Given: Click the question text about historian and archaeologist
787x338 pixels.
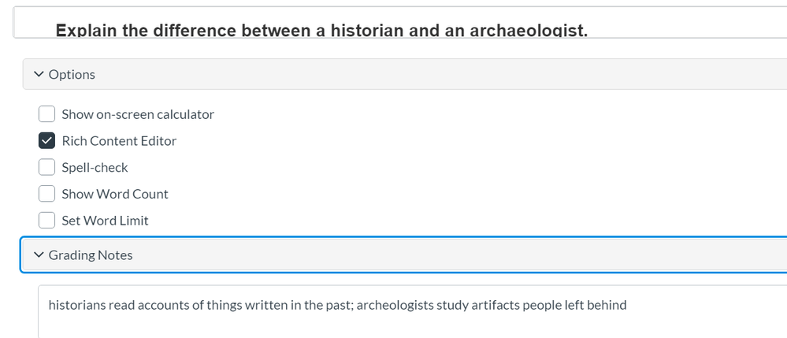Looking at the screenshot, I should 321,31.
